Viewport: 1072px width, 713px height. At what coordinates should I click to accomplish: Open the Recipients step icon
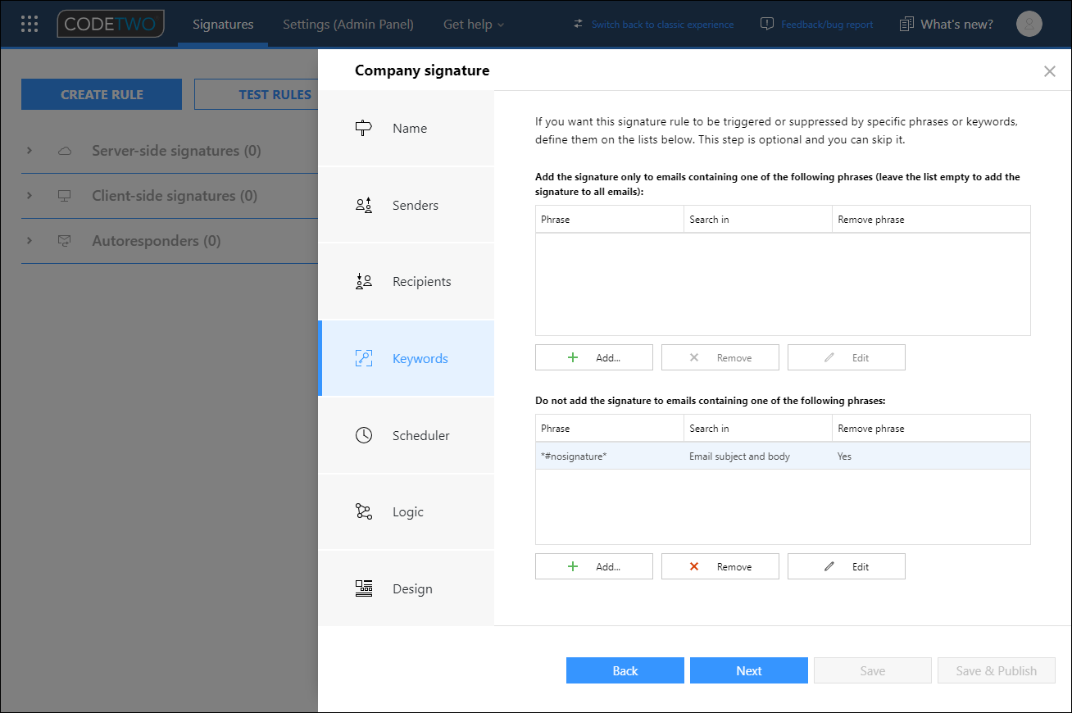(364, 281)
